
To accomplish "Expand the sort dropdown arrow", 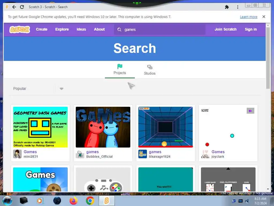I will [x=61, y=89].
